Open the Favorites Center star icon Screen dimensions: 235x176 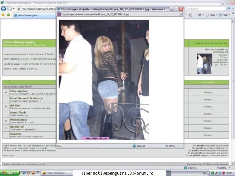coord(3,15)
